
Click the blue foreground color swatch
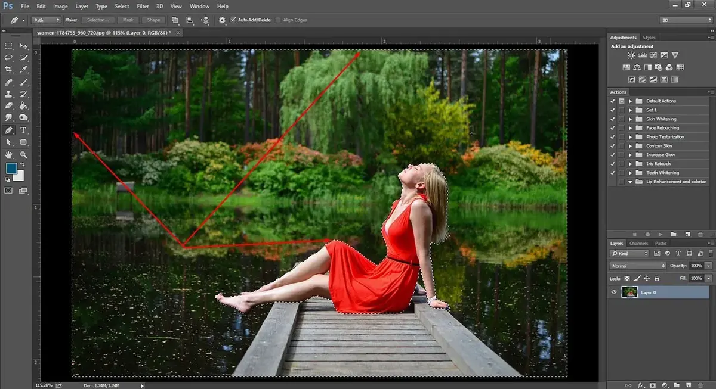pos(11,168)
